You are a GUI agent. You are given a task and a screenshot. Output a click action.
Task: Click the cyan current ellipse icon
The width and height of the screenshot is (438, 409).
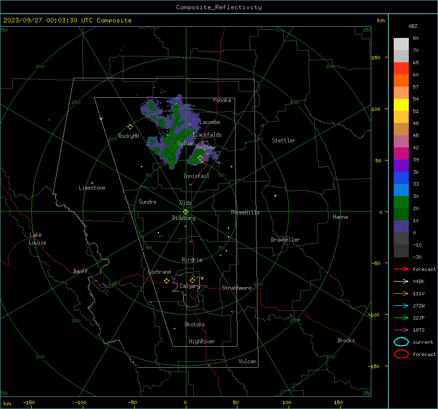pyautogui.click(x=401, y=342)
